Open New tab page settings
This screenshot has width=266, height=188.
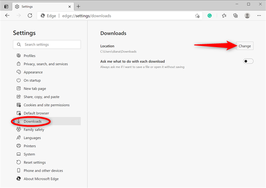point(47,88)
